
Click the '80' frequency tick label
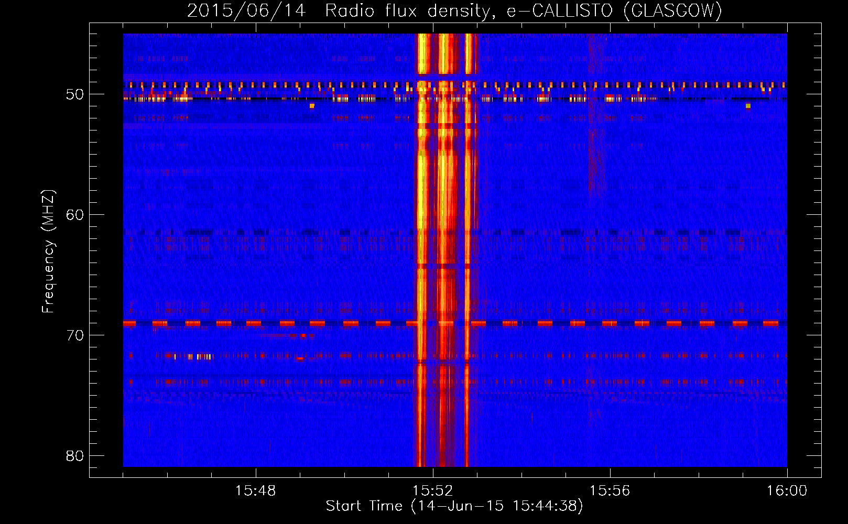point(75,456)
